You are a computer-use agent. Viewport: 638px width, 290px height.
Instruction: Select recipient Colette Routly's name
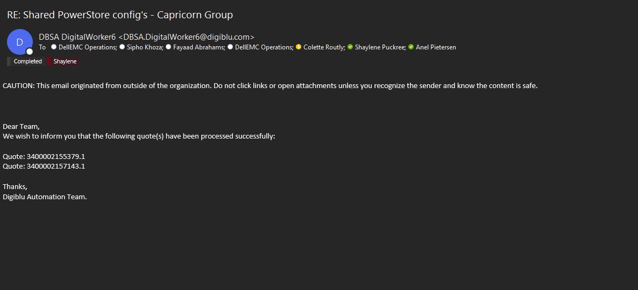324,47
